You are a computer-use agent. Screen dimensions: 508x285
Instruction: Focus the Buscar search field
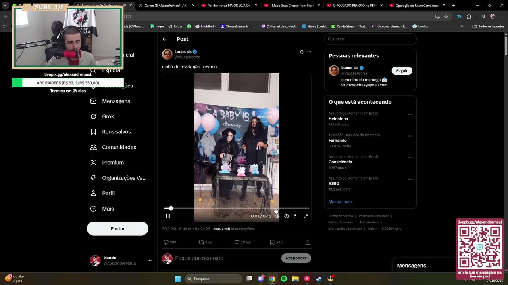click(x=370, y=39)
